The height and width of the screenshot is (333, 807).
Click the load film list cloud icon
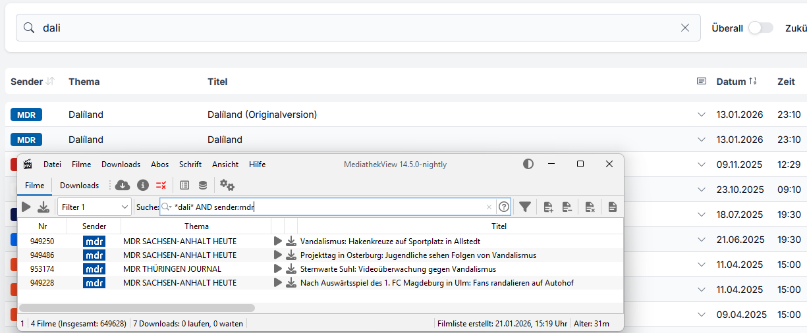[x=123, y=186]
